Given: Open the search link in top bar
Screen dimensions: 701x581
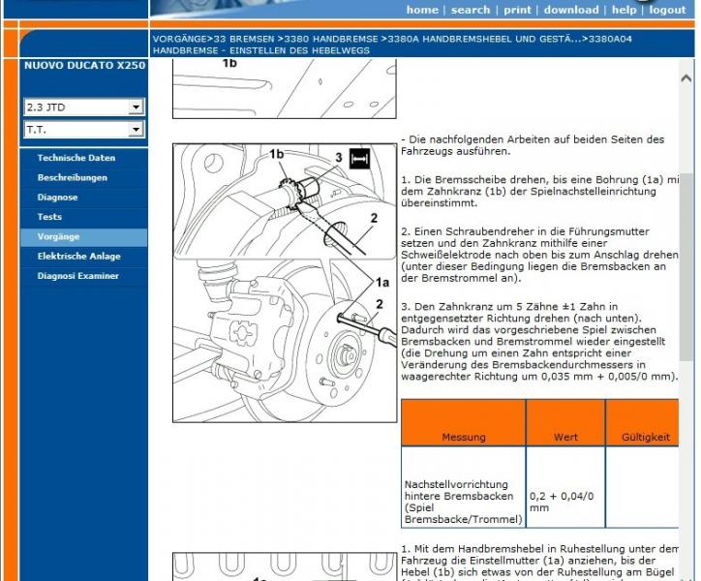Looking at the screenshot, I should coord(471,10).
